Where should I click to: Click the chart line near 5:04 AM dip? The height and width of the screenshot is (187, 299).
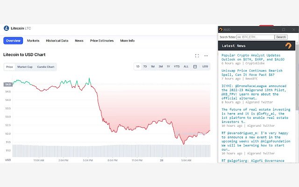coord(184,144)
